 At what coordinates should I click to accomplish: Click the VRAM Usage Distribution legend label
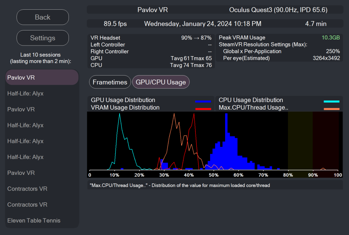click(x=125, y=107)
